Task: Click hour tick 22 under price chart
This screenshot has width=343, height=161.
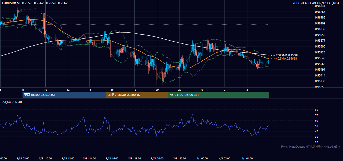Action: (180, 90)
